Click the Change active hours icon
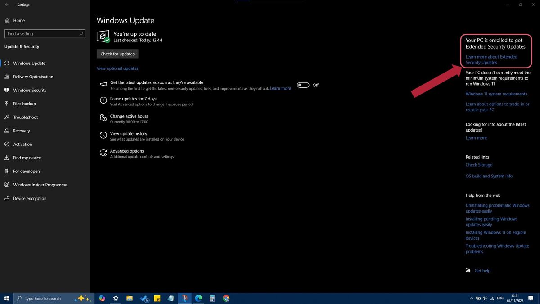Image resolution: width=540 pixels, height=304 pixels. (x=103, y=118)
